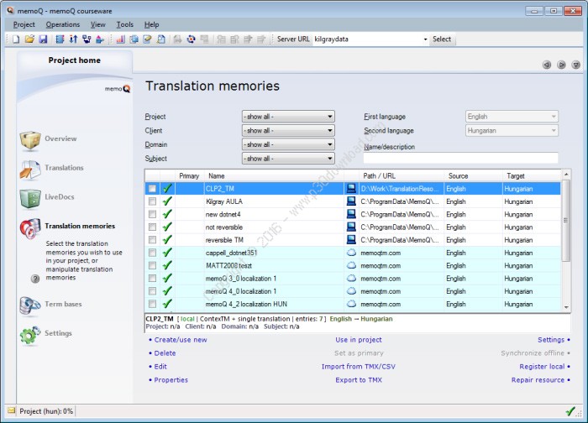Screen dimensions: 588x423
Task: Click the table scrollbar down arrow
Action: tap(566, 307)
